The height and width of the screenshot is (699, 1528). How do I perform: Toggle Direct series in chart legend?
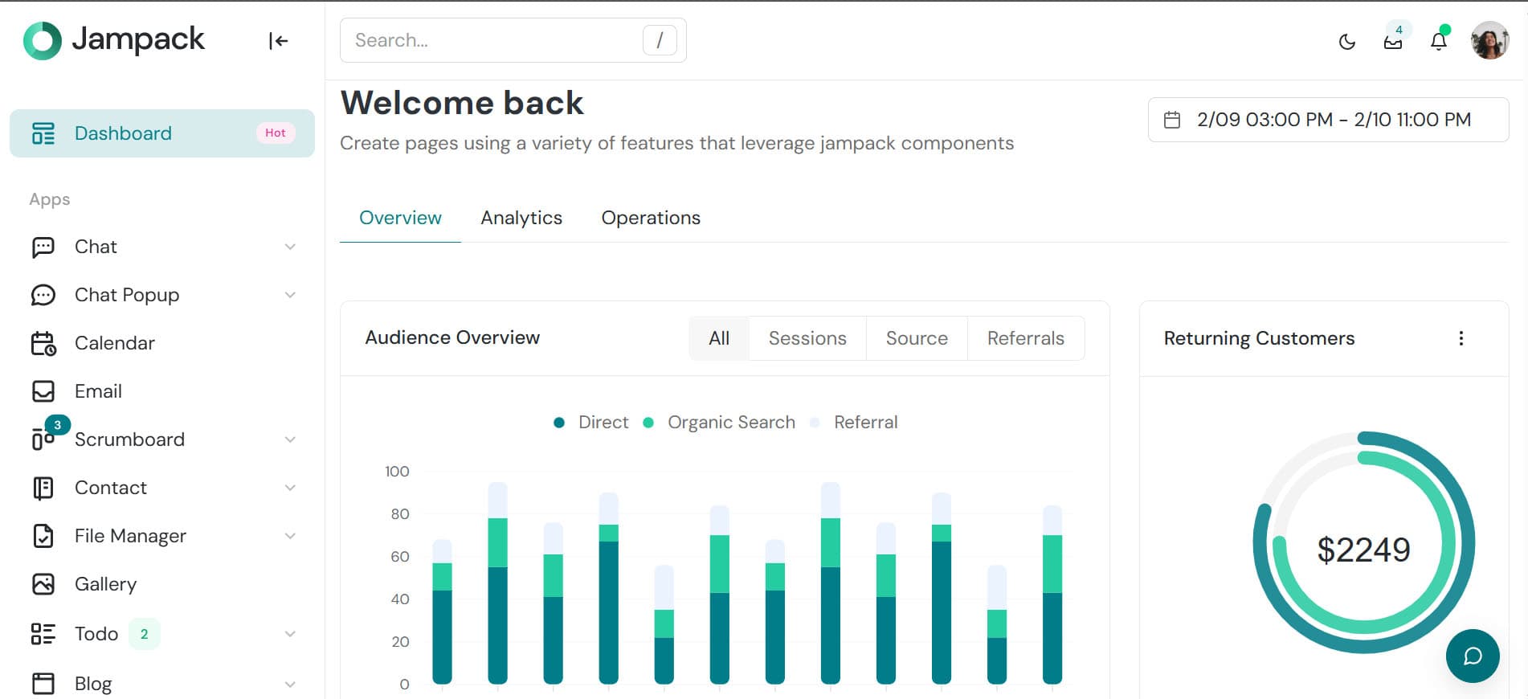[x=591, y=423]
